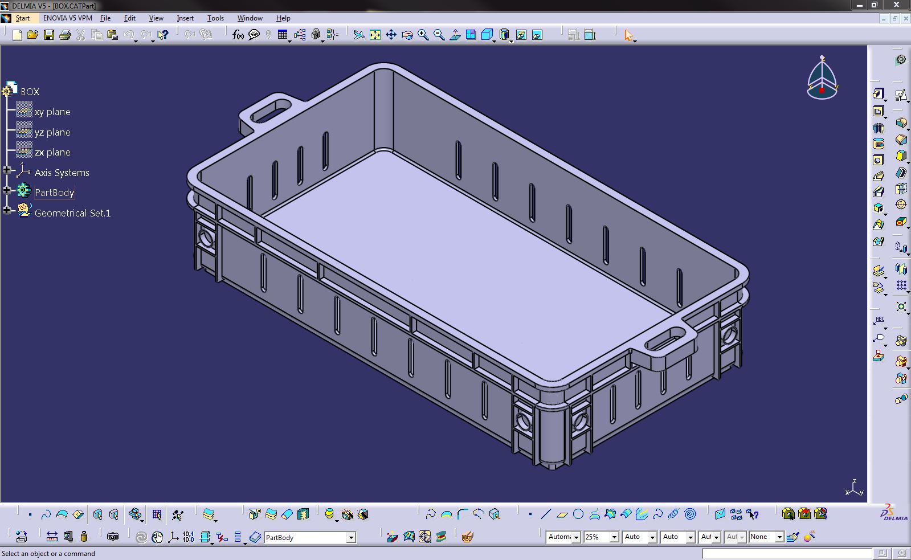The image size is (911, 560).
Task: Expand the Axis Systems tree node
Action: [7, 170]
